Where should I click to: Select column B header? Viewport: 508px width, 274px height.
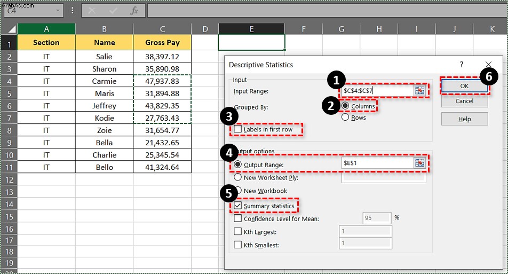105,29
